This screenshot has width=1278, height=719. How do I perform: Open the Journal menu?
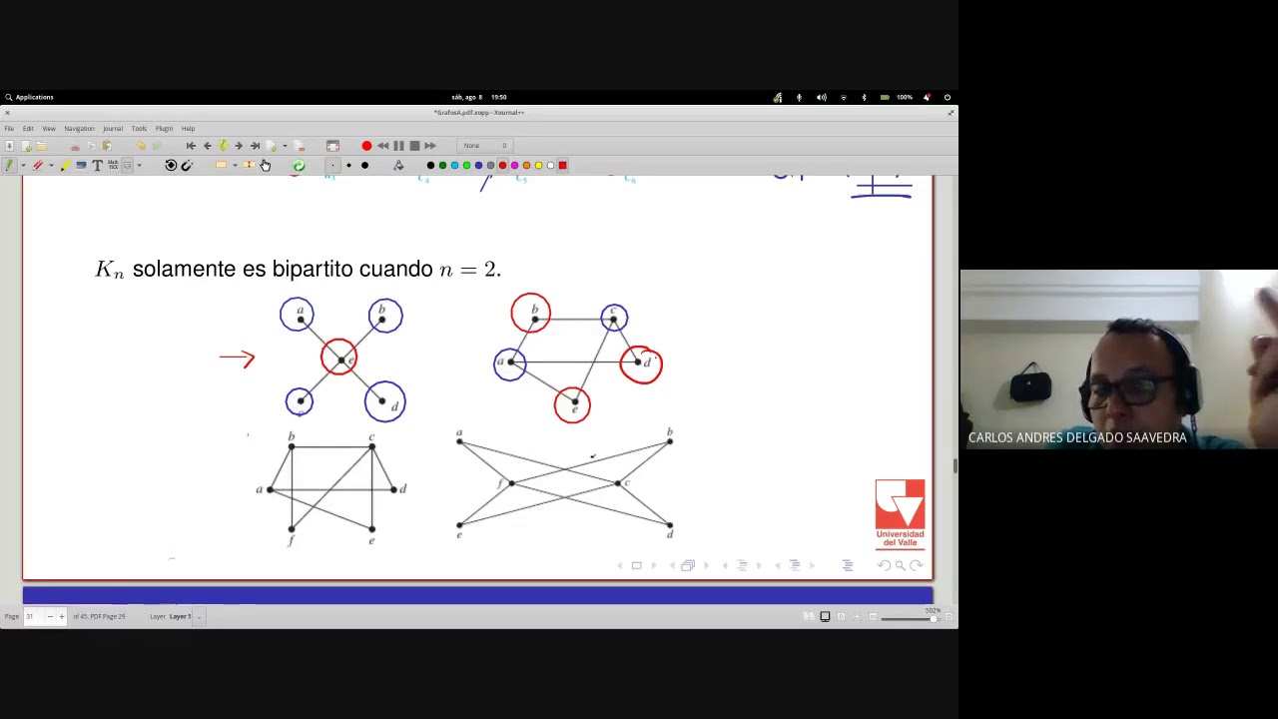pos(113,128)
